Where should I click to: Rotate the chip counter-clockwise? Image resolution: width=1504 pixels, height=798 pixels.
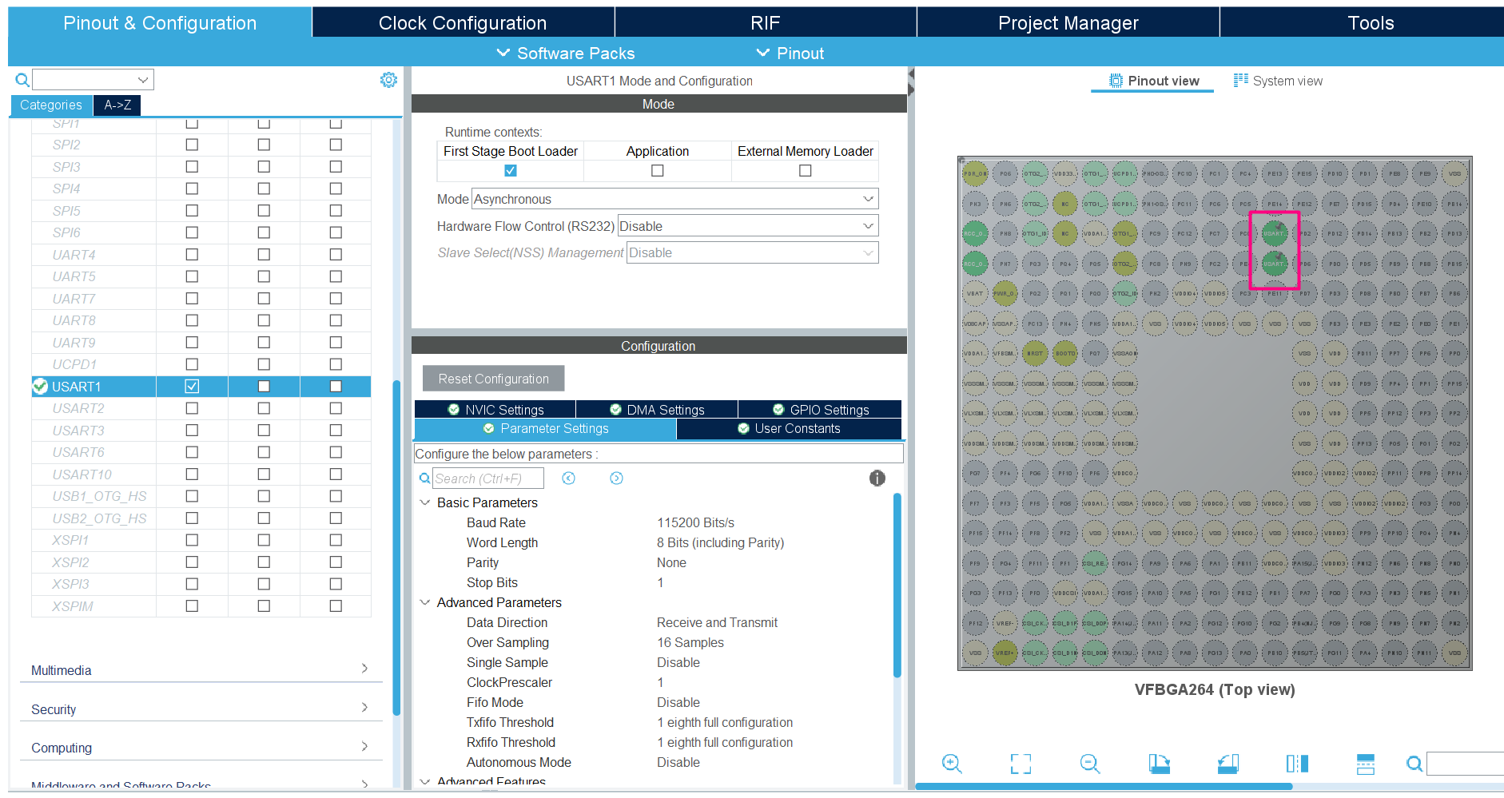tap(1228, 764)
